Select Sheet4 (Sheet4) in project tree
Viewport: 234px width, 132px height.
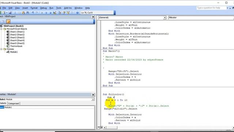click(17, 40)
